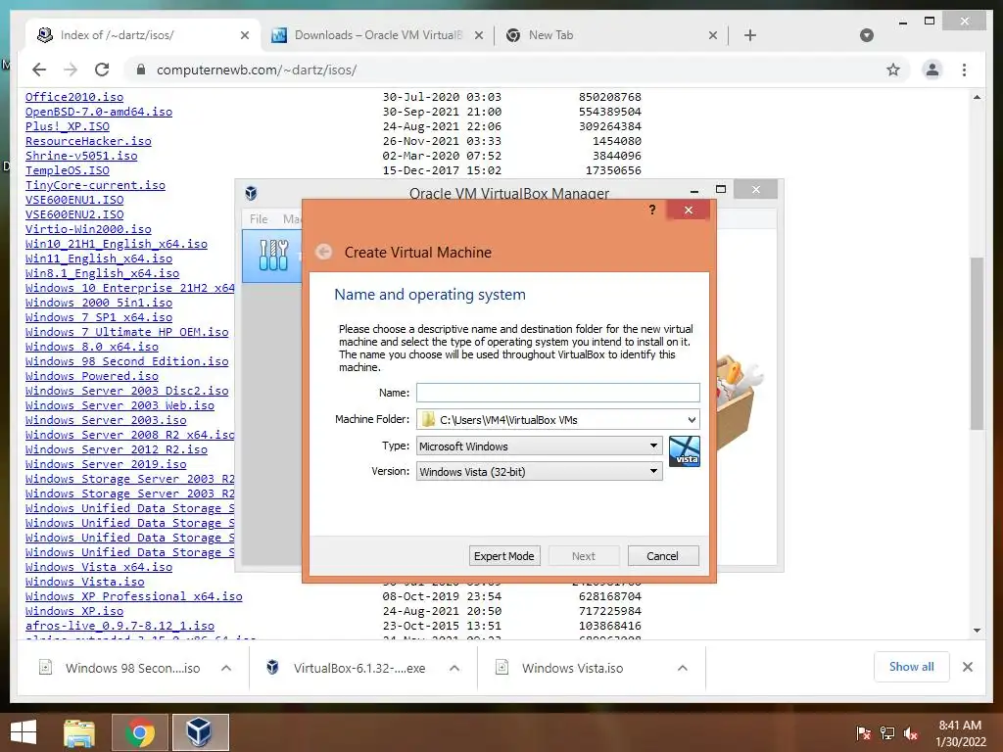Click the VirtualBox Tools icon
The height and width of the screenshot is (752, 1003).
pyautogui.click(x=274, y=256)
